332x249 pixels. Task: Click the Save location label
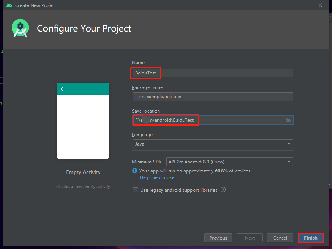click(146, 111)
